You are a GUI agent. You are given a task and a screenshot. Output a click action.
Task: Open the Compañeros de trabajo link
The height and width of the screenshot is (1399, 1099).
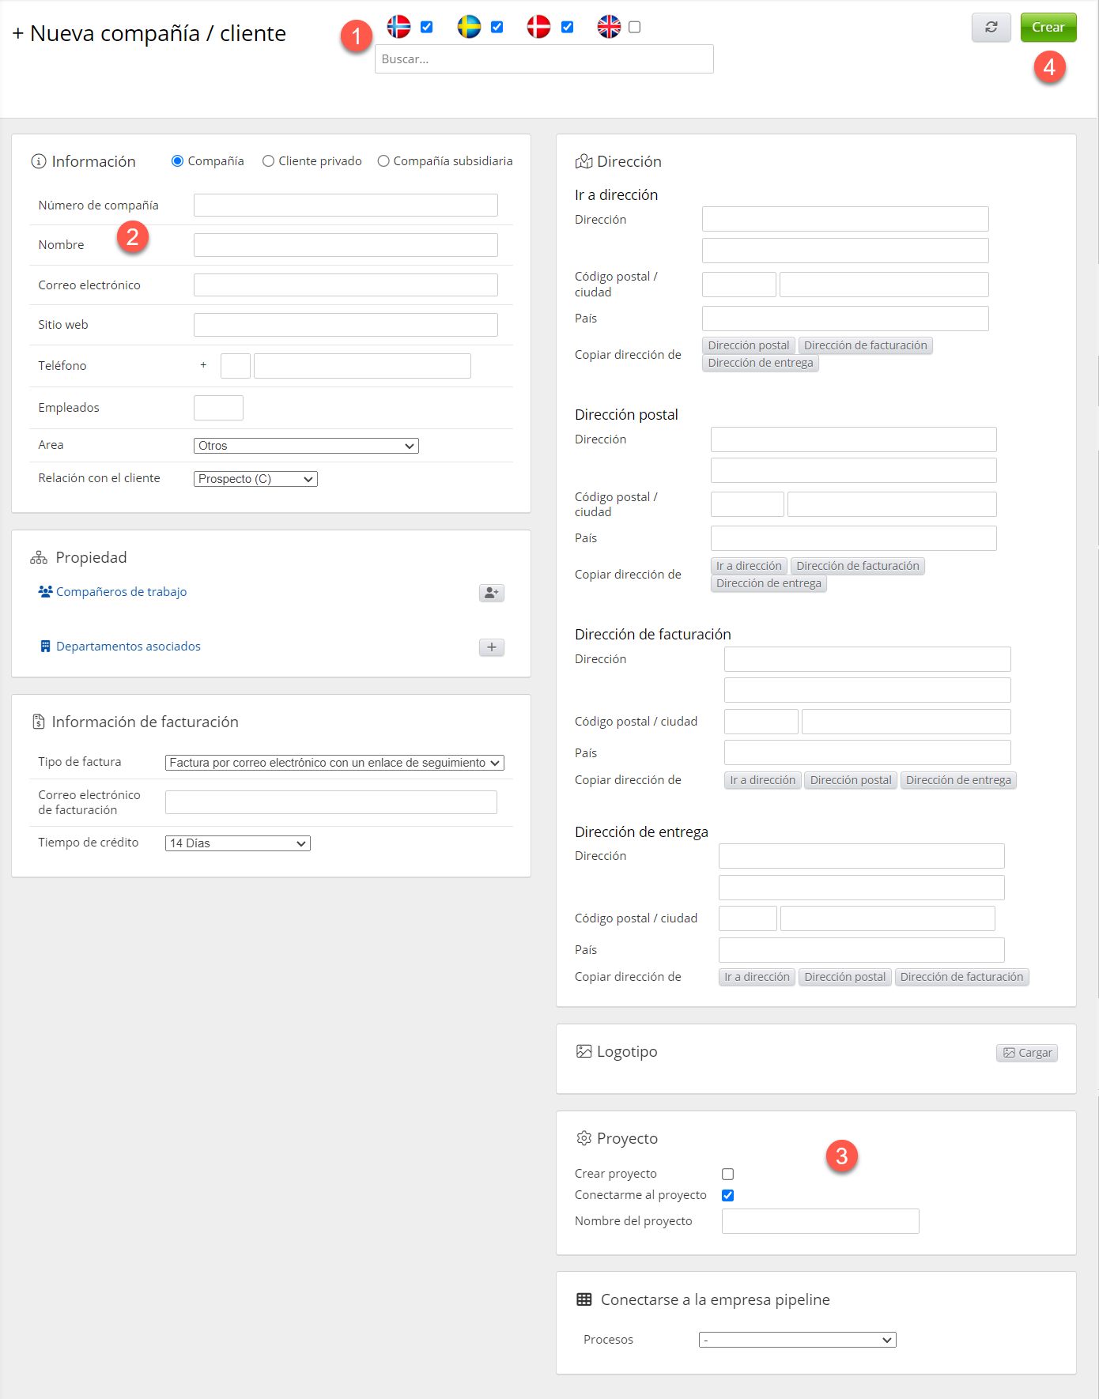pyautogui.click(x=121, y=592)
